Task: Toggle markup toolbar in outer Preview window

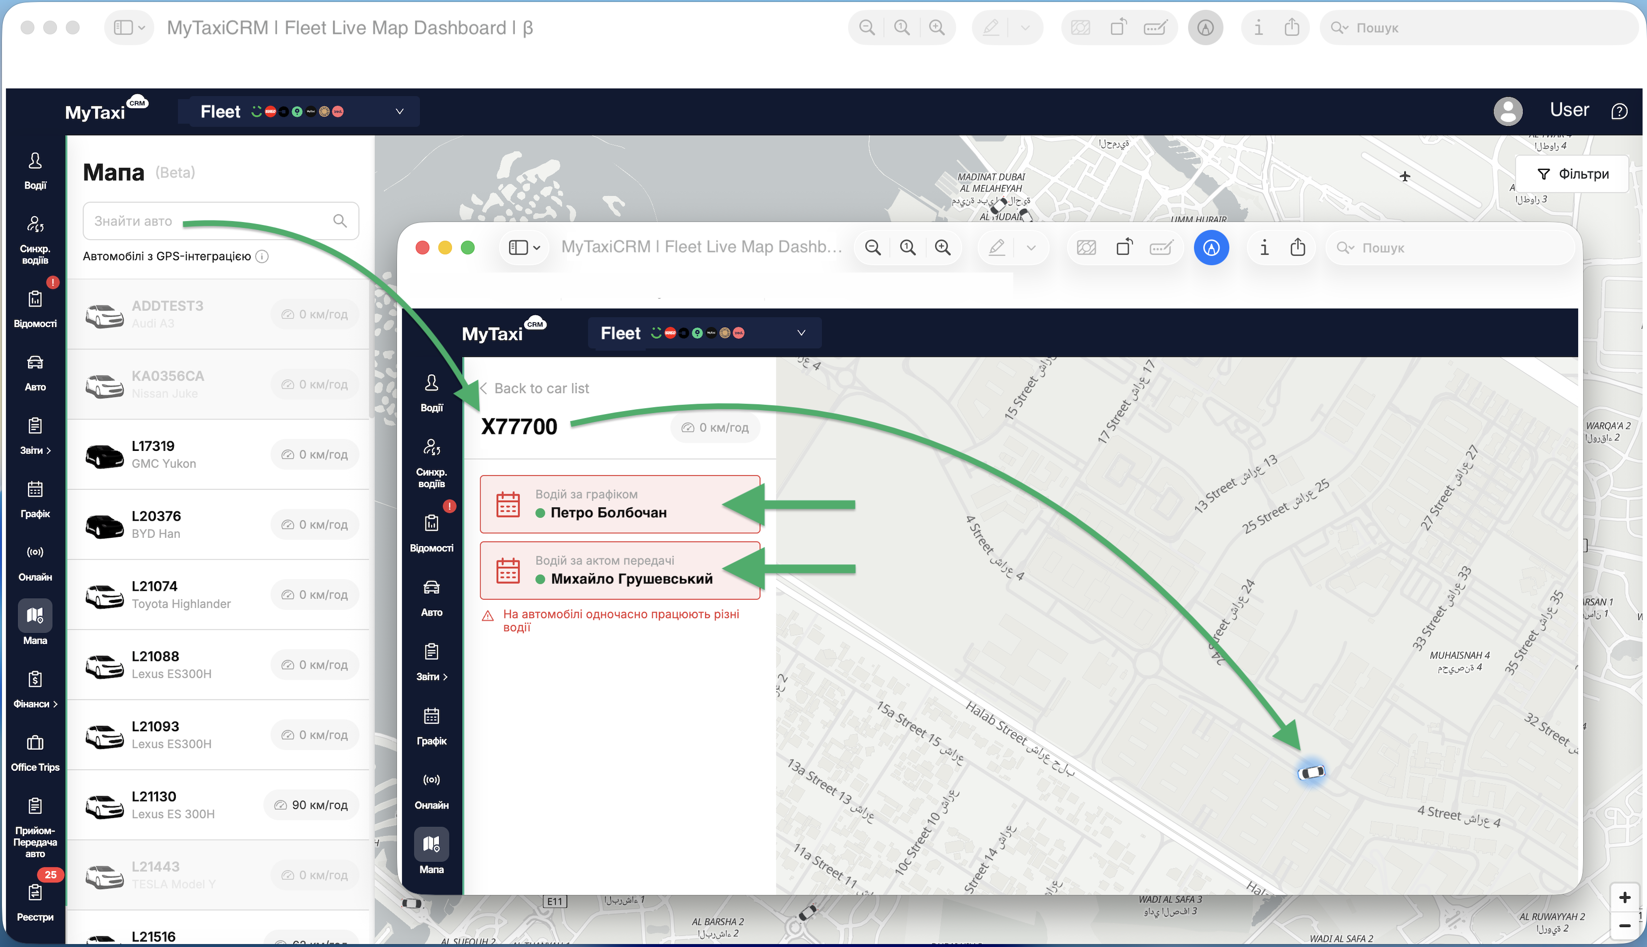Action: [1205, 28]
